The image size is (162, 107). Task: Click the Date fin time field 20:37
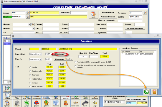click(x=49, y=59)
